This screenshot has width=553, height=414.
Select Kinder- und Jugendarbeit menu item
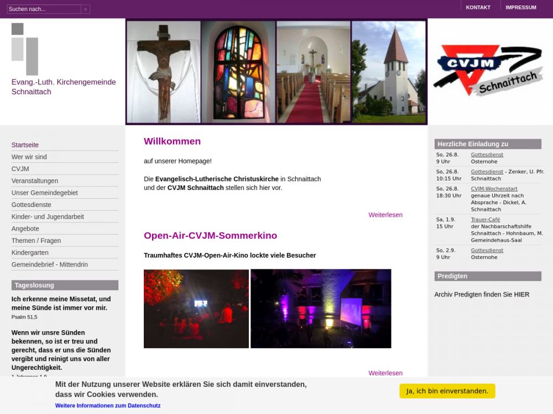(x=48, y=216)
